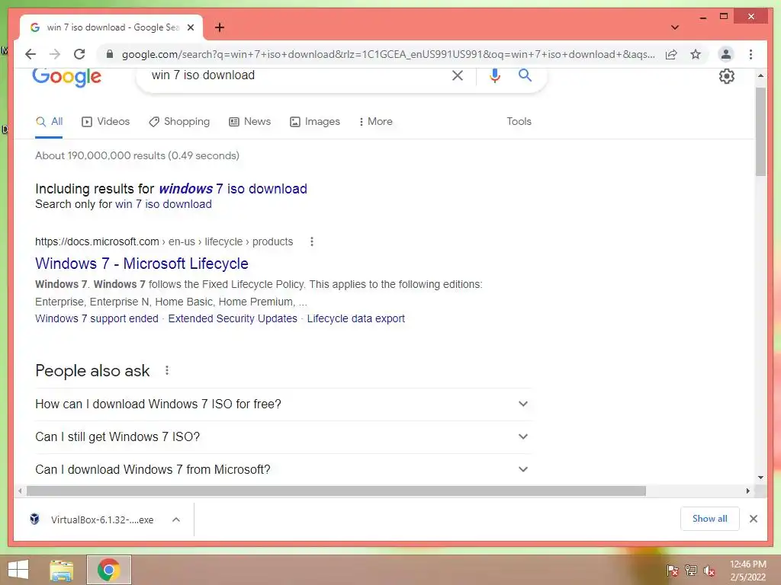Click the Chrome taskbar icon
Screen dimensions: 781x585
(109, 570)
